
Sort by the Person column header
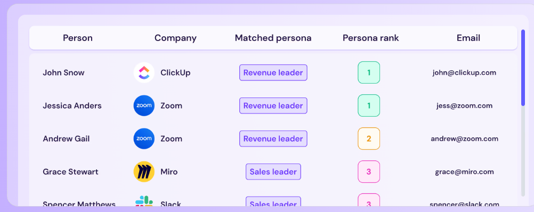click(x=78, y=38)
